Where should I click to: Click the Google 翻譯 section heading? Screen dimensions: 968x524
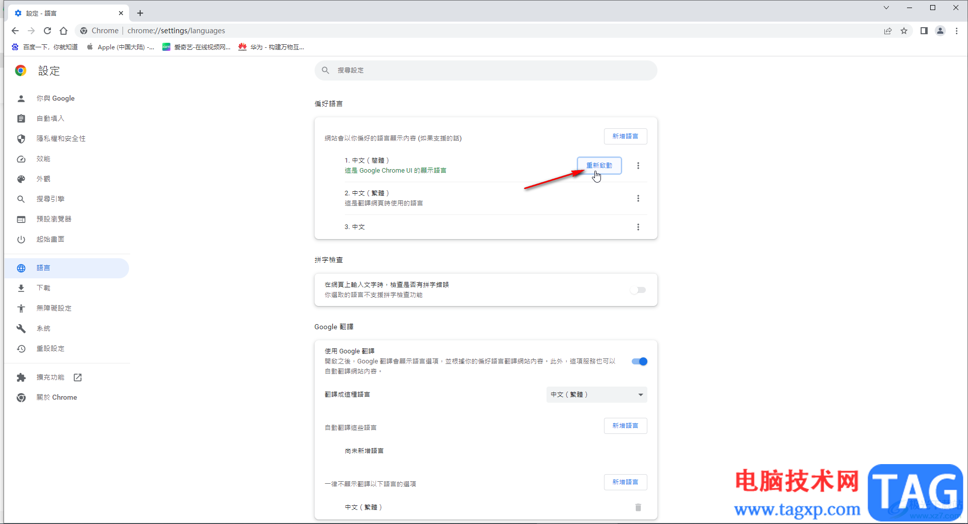334,327
